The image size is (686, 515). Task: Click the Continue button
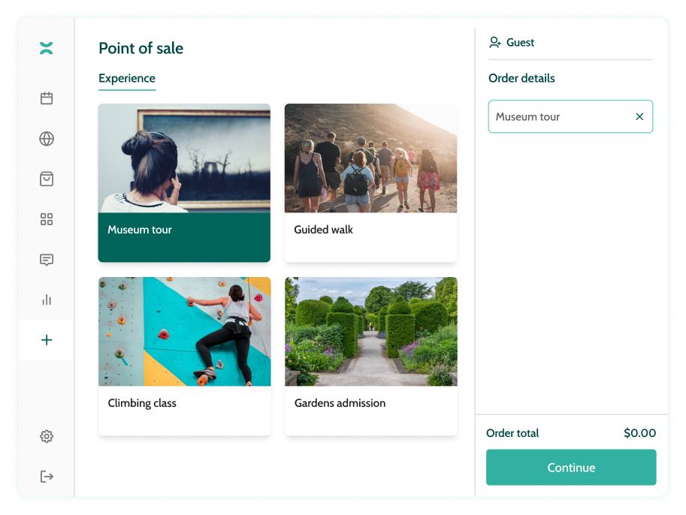click(571, 468)
